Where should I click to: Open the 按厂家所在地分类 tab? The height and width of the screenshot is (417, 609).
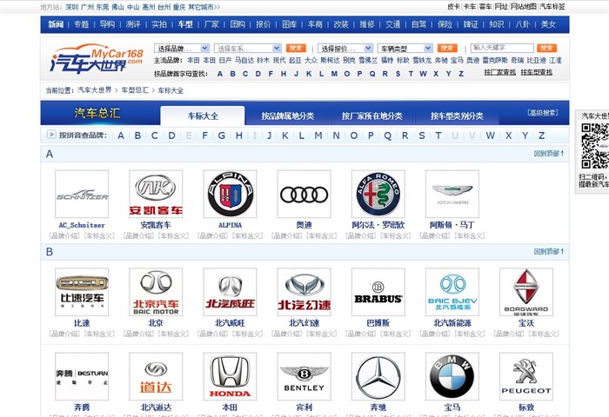pos(372,116)
